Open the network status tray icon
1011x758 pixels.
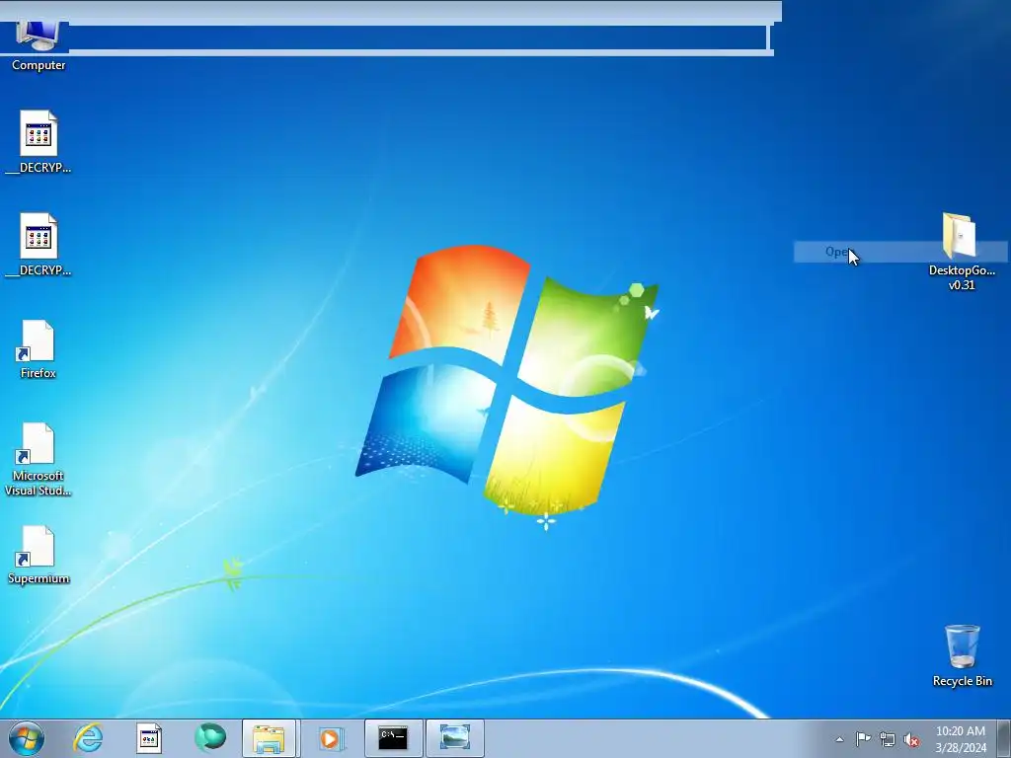point(888,739)
